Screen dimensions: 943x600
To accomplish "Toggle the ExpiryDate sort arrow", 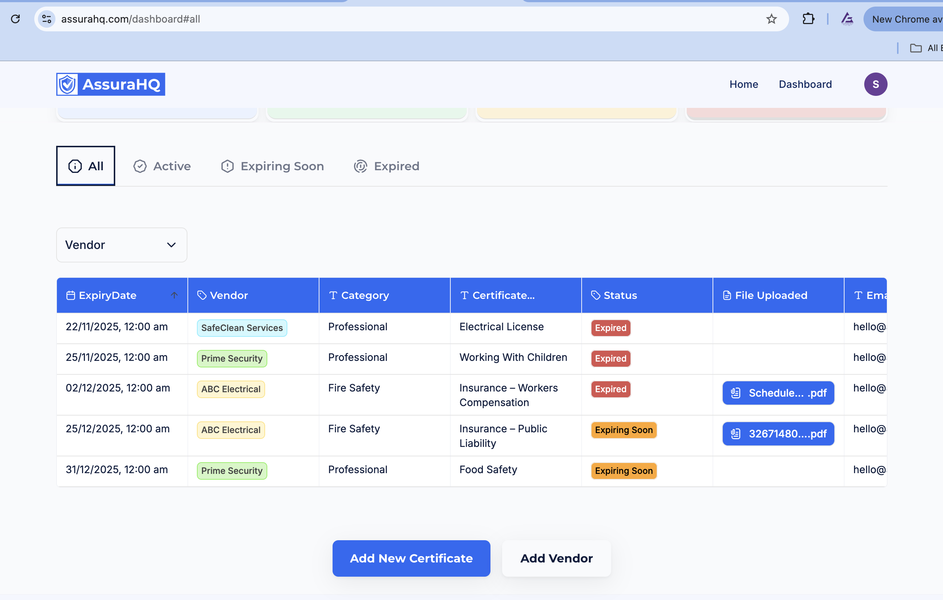I will [174, 296].
